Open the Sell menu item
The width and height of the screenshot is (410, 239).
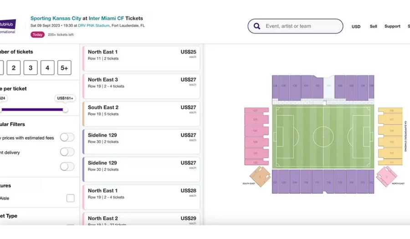point(374,26)
